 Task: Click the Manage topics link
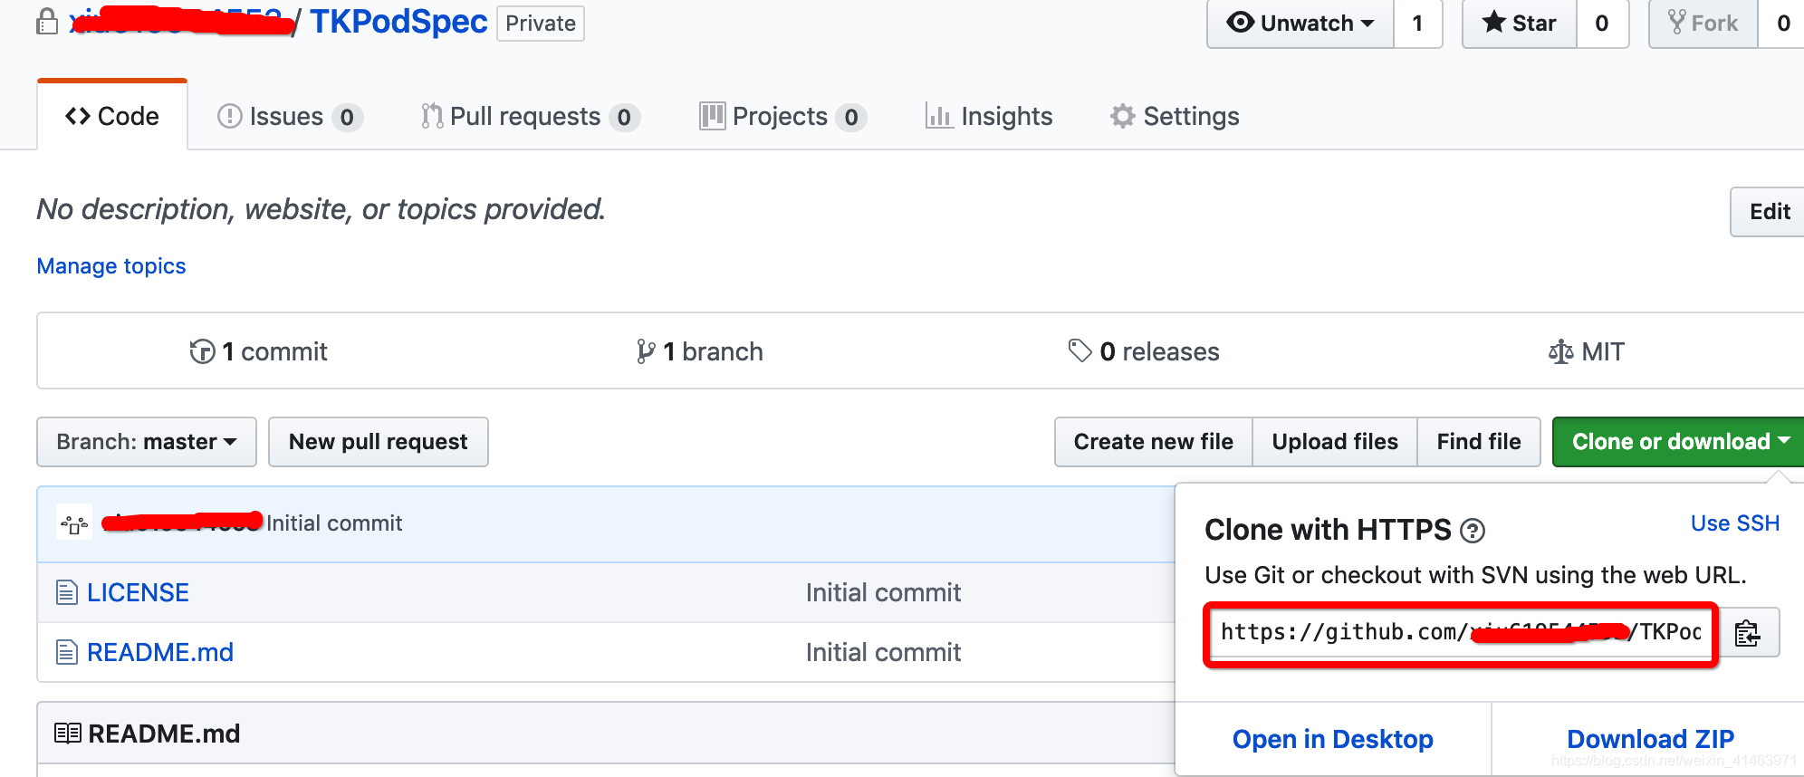(111, 266)
